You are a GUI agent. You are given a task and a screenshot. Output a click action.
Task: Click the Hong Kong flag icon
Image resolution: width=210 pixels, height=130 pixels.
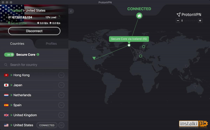coord(6,75)
